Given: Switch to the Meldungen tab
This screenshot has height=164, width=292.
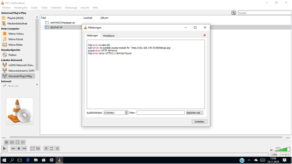Looking at the screenshot, I should (92, 35).
